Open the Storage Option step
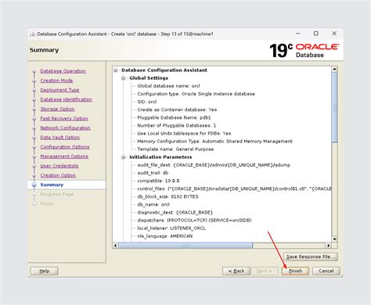 (57, 109)
